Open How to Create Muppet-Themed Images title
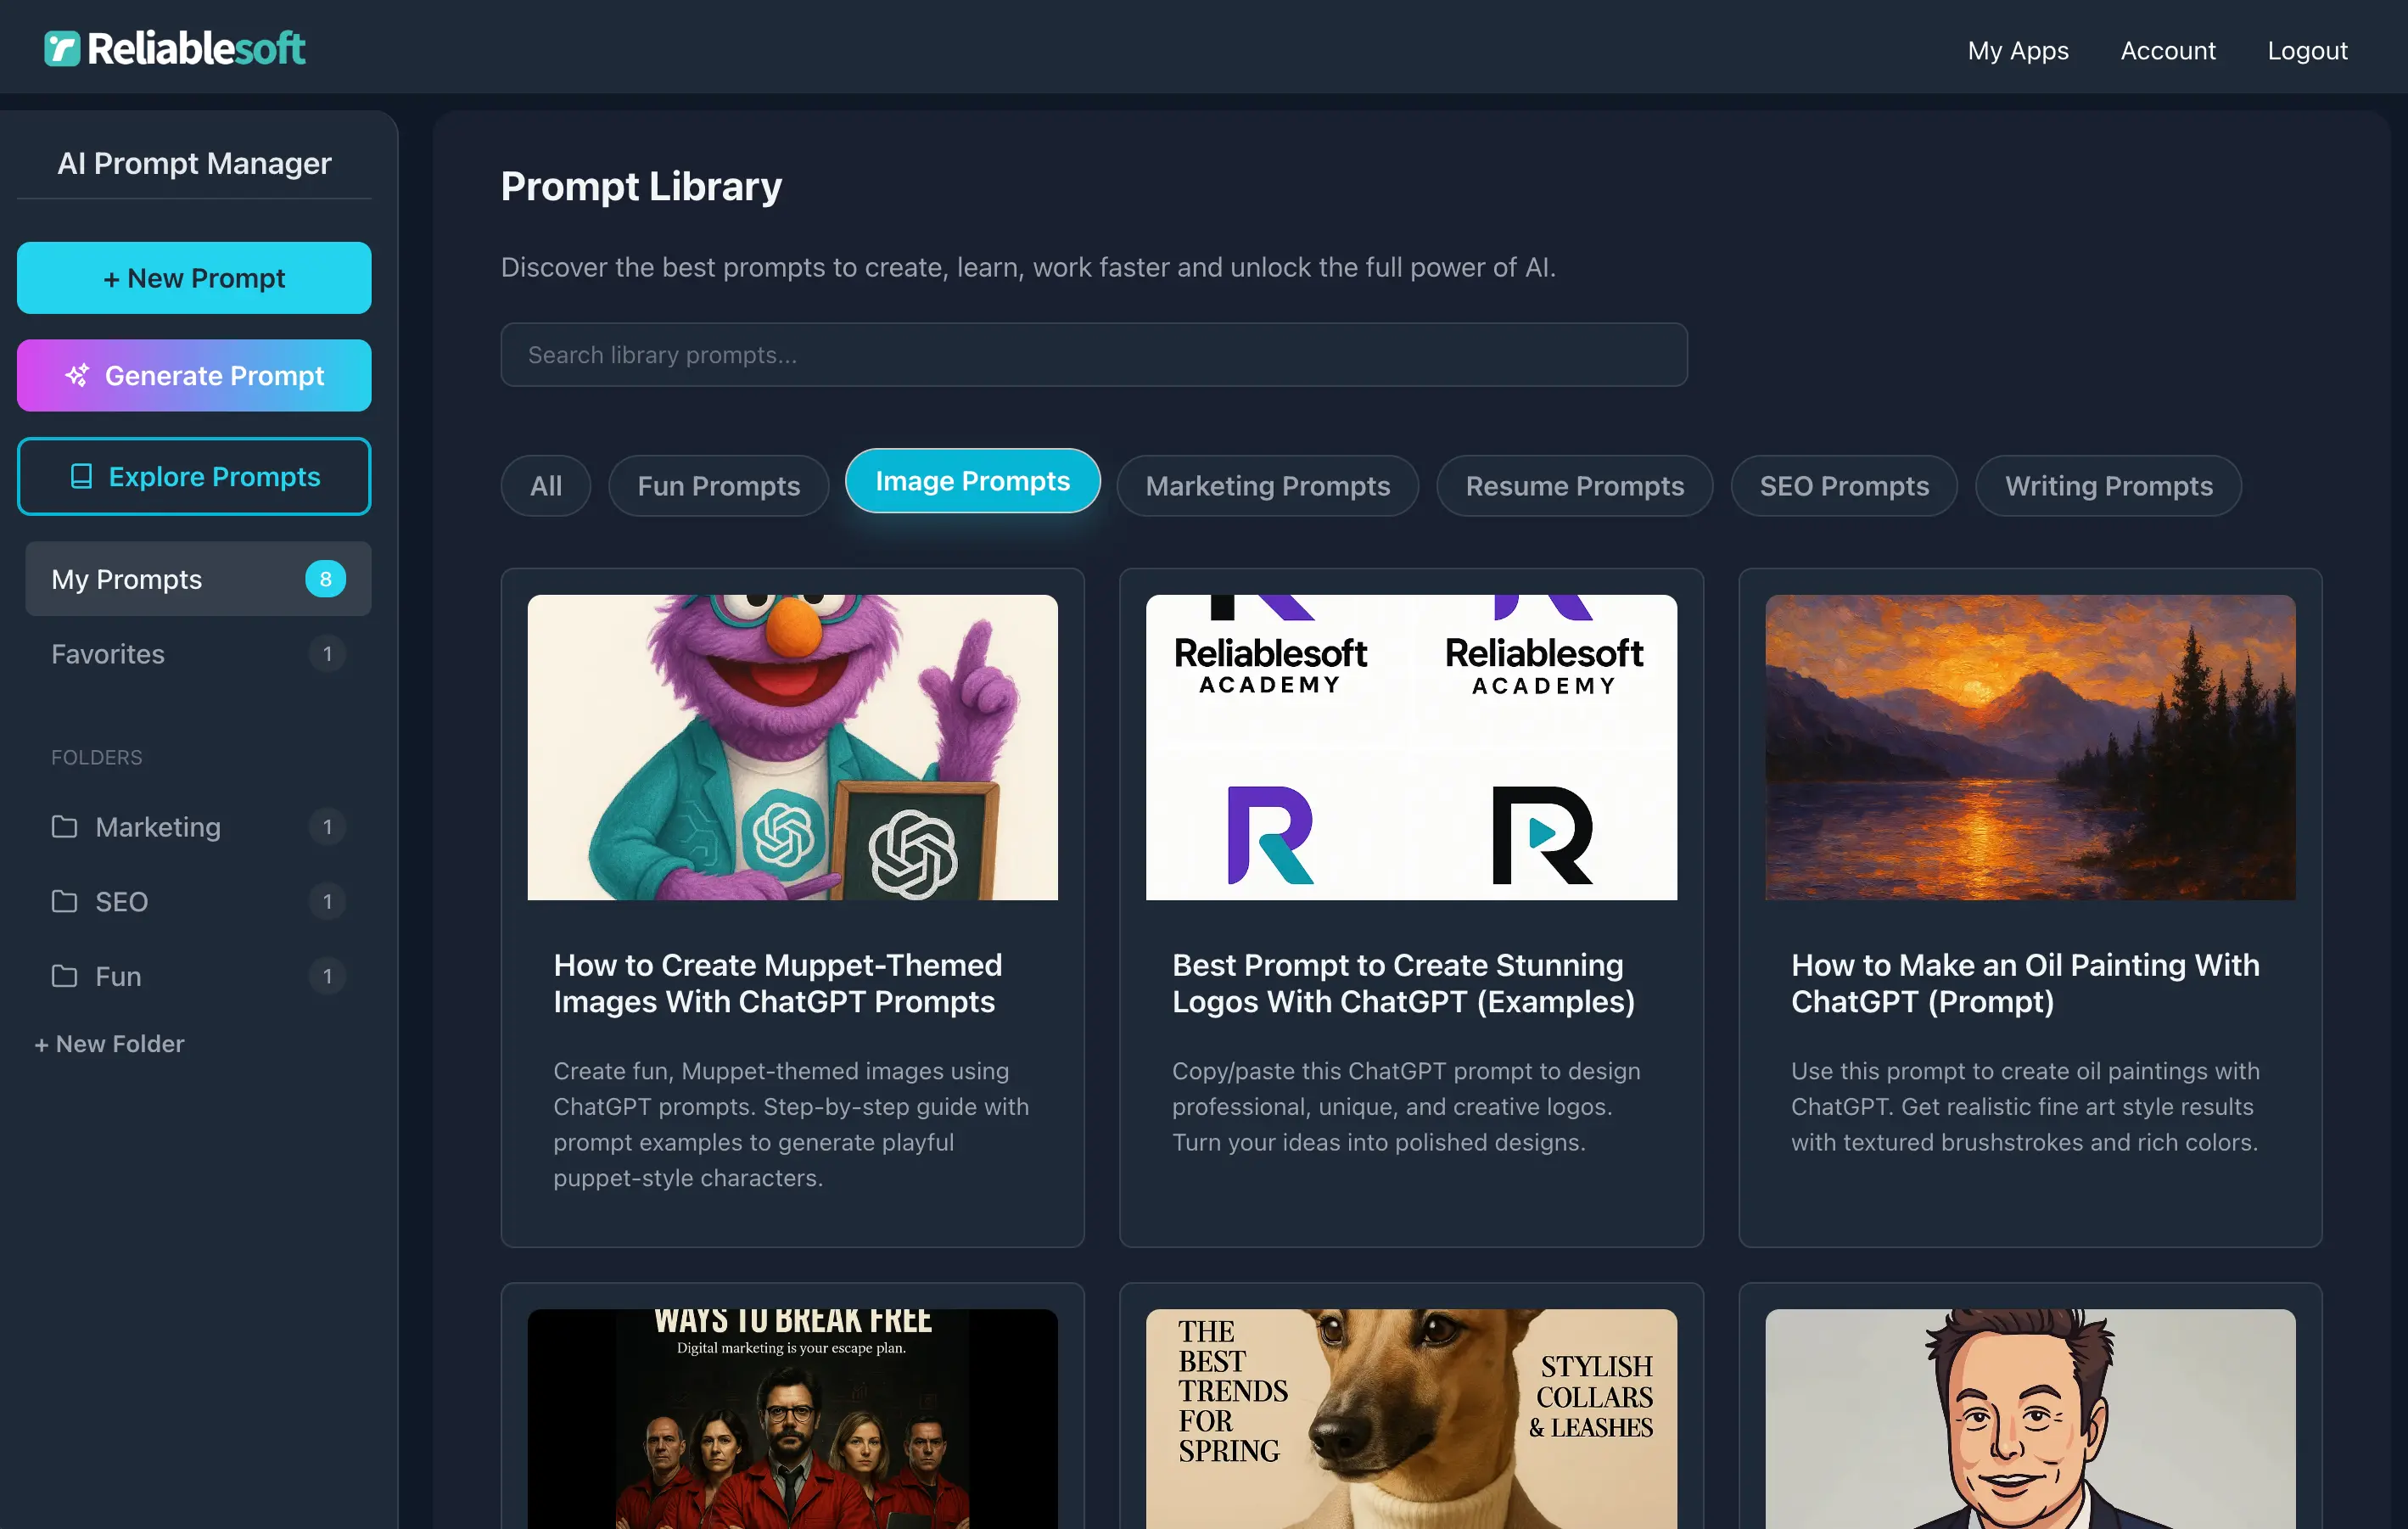2408x1529 pixels. coord(778,983)
